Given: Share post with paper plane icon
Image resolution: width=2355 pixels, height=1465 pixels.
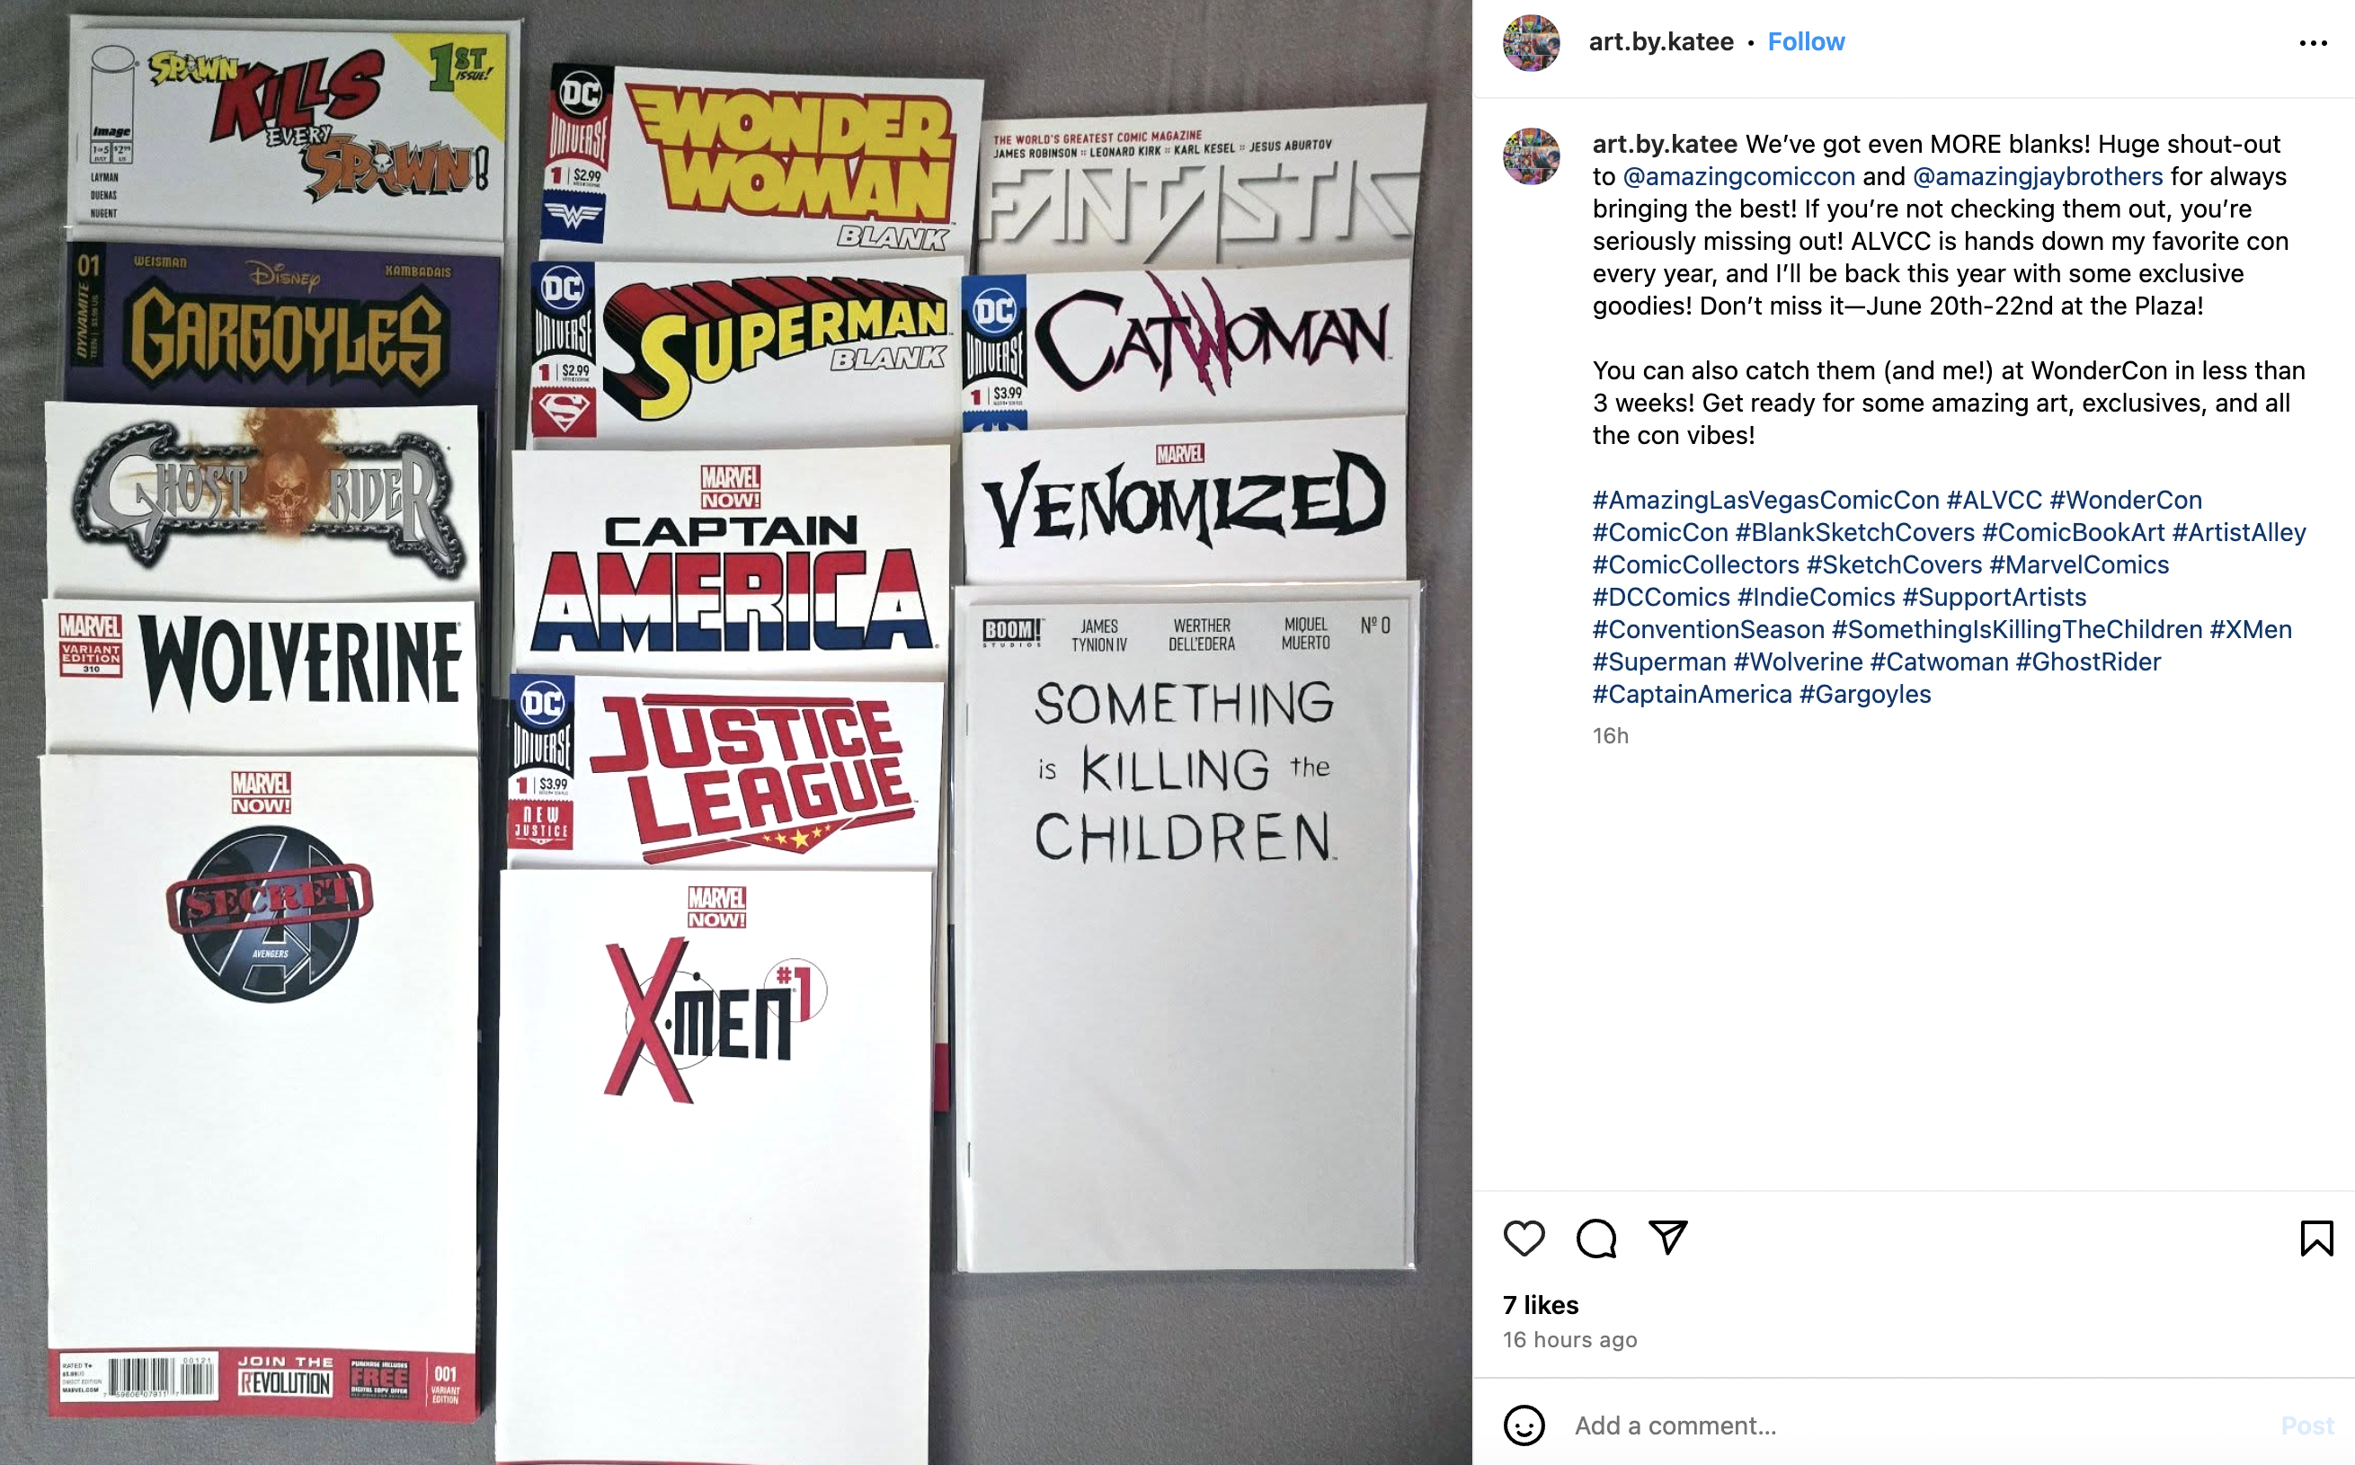Looking at the screenshot, I should point(1668,1238).
